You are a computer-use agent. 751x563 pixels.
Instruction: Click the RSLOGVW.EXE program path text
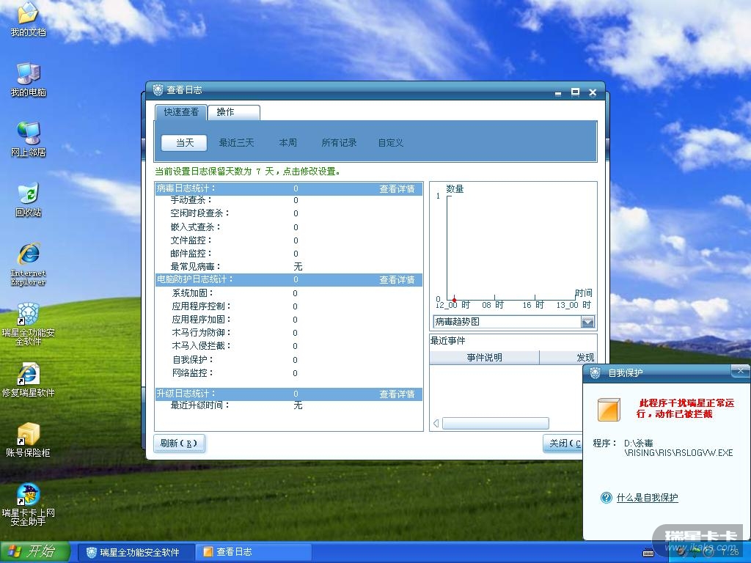pyautogui.click(x=678, y=448)
